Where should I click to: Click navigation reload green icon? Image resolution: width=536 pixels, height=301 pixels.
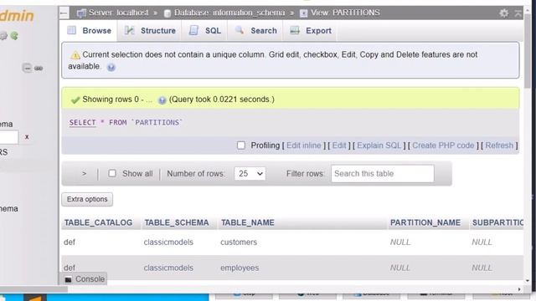click(x=14, y=35)
